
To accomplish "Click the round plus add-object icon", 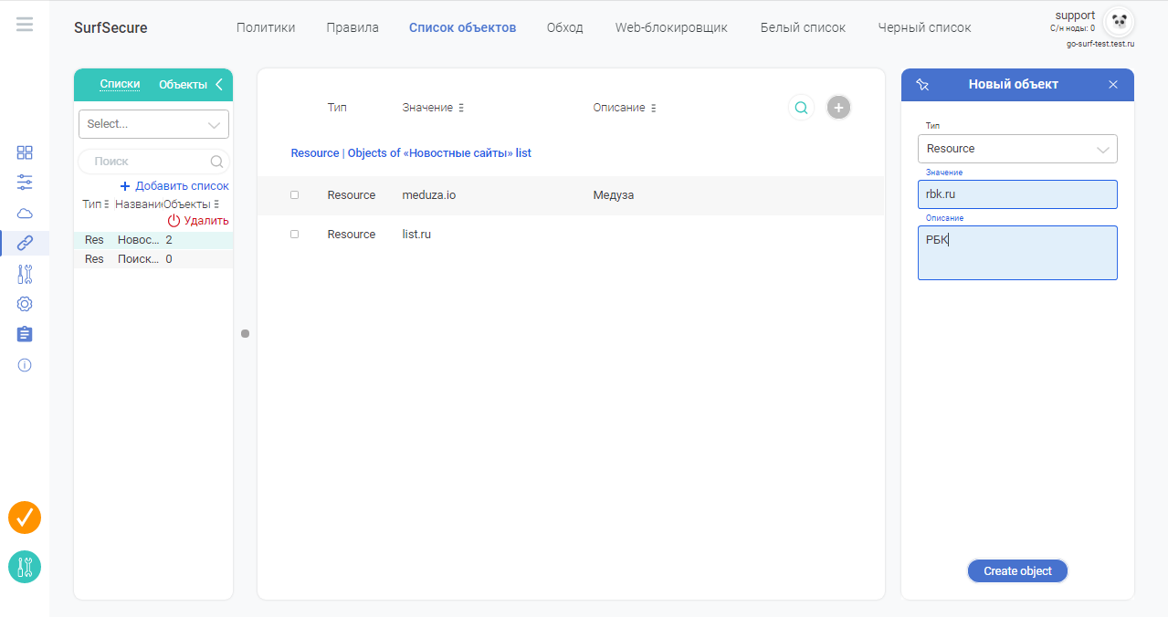I will (x=838, y=108).
